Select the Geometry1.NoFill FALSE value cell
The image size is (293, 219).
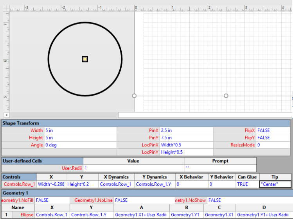(x=52, y=200)
